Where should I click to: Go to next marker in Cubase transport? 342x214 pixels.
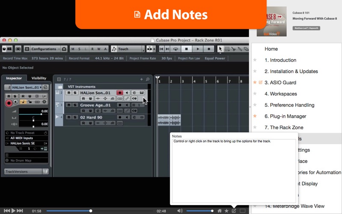pos(167,49)
